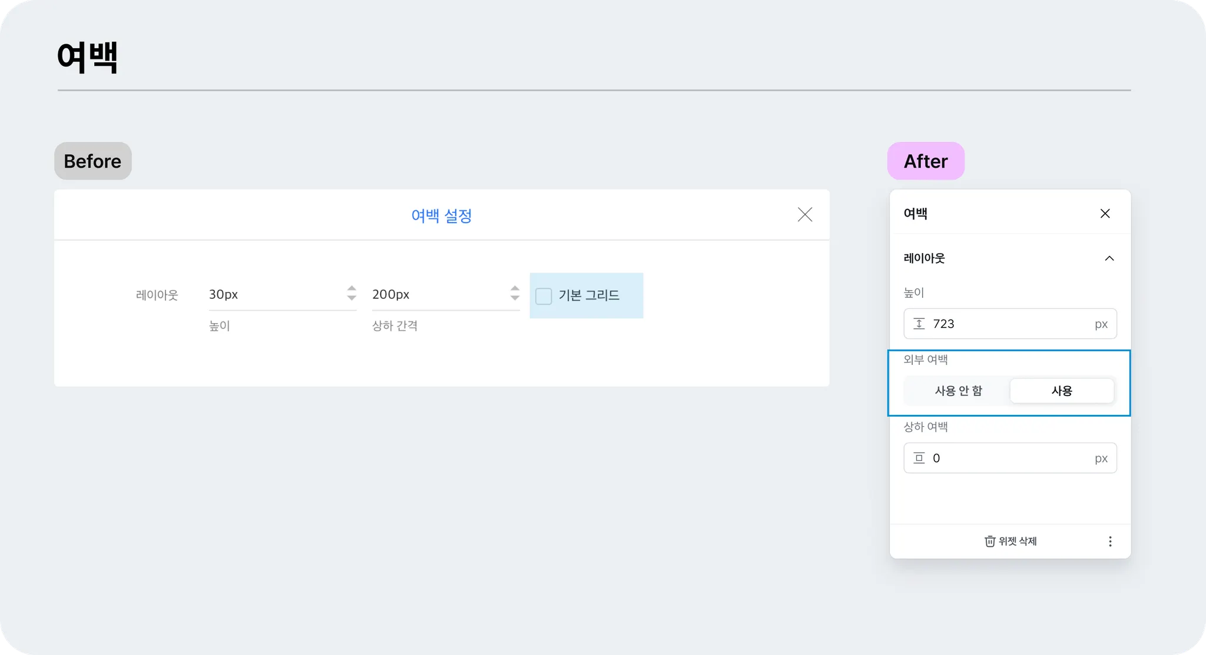
Task: Close the 여백 side panel
Action: 1105,214
